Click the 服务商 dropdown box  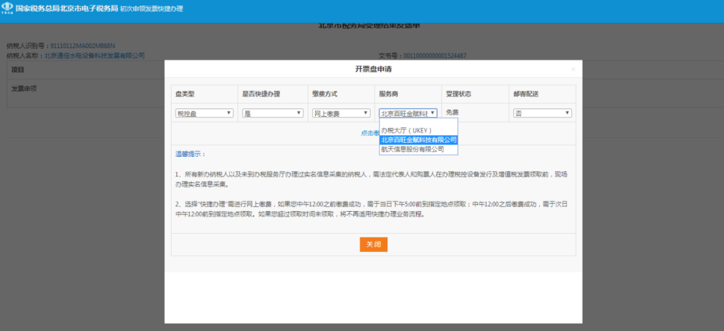(408, 114)
